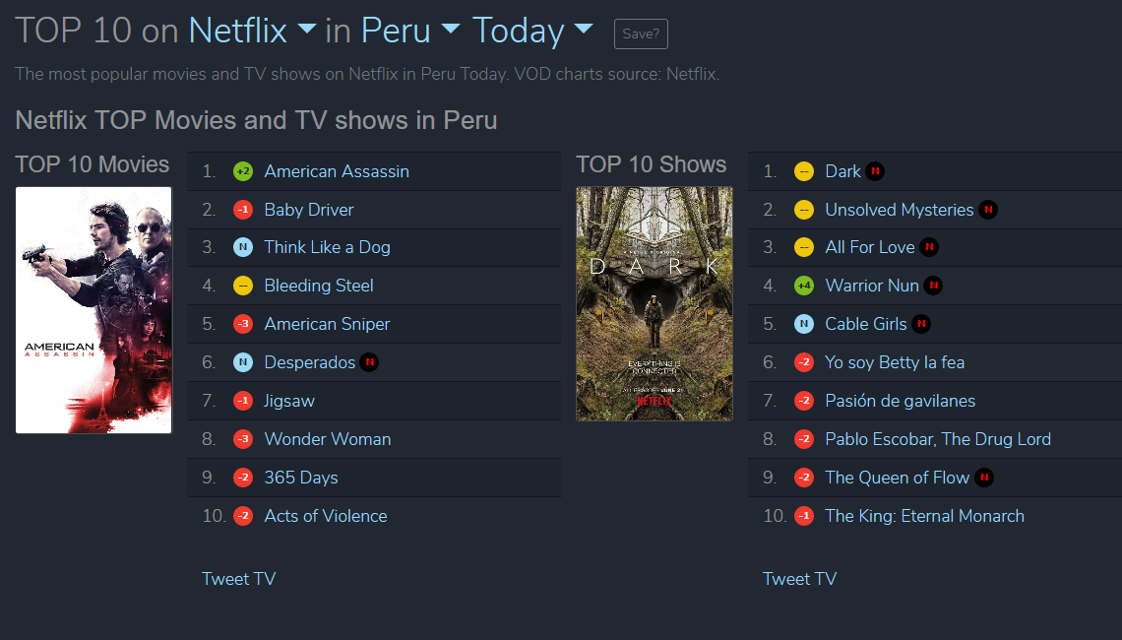Image resolution: width=1122 pixels, height=640 pixels.
Task: Click Netflix N icon after The Queen of Flow
Action: [984, 478]
